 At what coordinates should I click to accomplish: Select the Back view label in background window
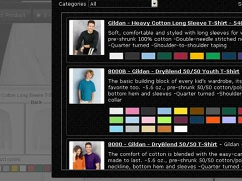coord(36,102)
